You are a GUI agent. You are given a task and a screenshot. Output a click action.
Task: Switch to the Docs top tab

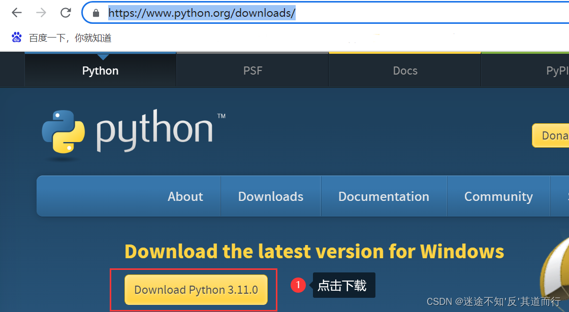(405, 71)
